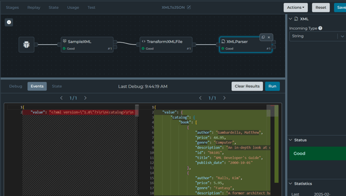Click the XML document icon in side panel

click(x=296, y=19)
